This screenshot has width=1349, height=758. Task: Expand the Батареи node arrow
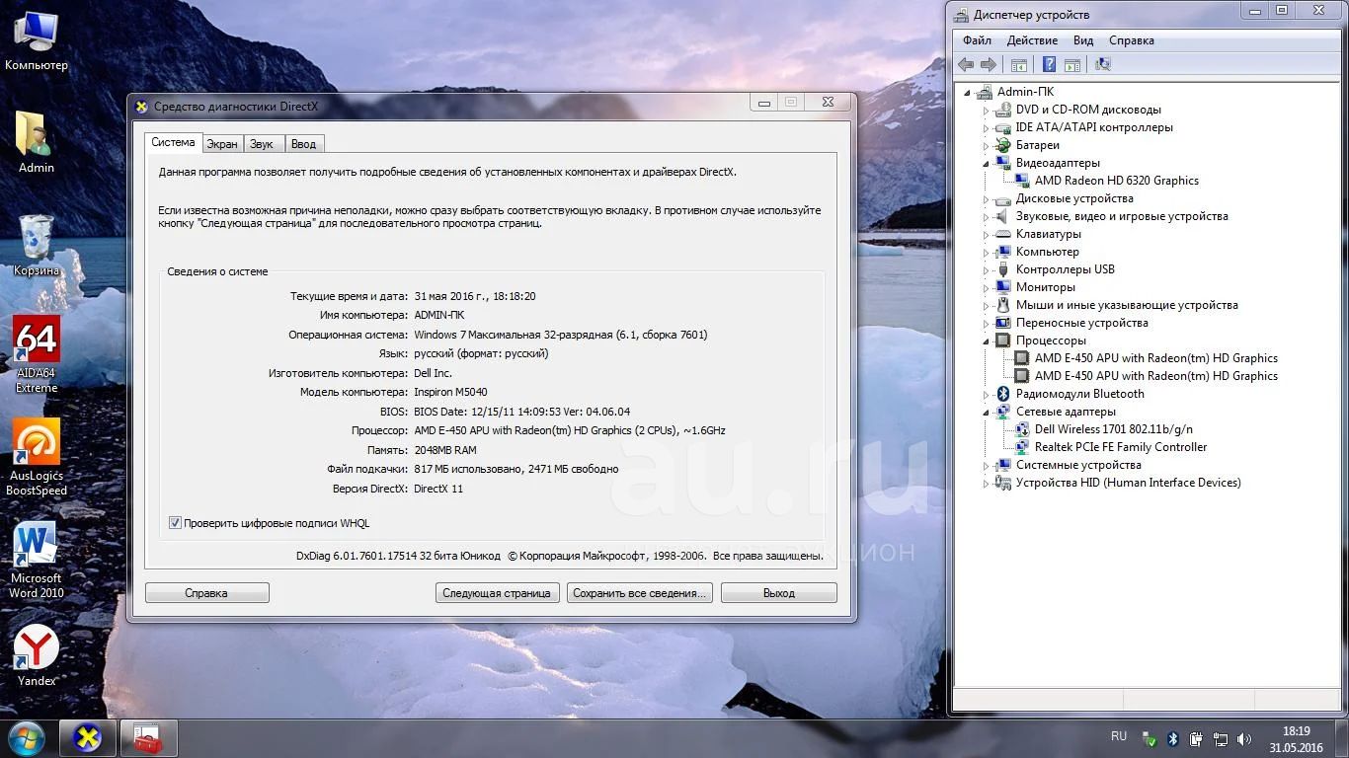[986, 145]
